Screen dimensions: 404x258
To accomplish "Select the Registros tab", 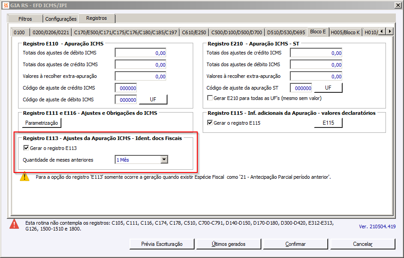I will (x=97, y=18).
